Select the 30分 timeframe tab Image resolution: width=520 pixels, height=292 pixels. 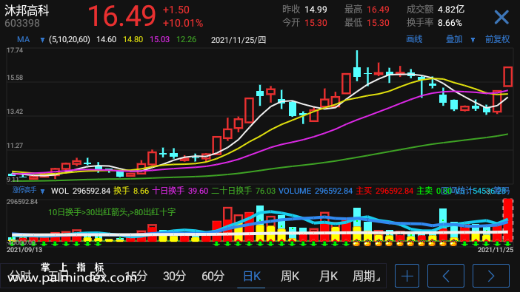point(174,276)
